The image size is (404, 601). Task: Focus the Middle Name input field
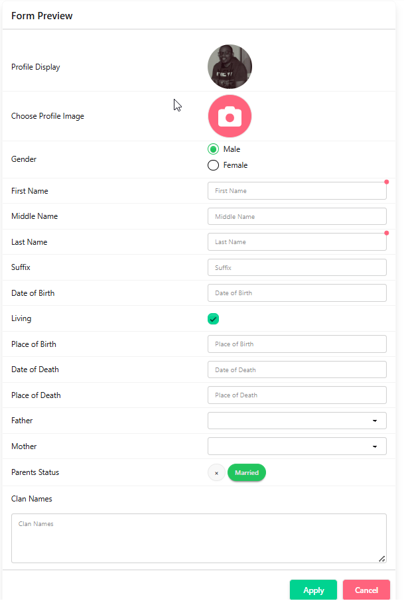coord(297,216)
